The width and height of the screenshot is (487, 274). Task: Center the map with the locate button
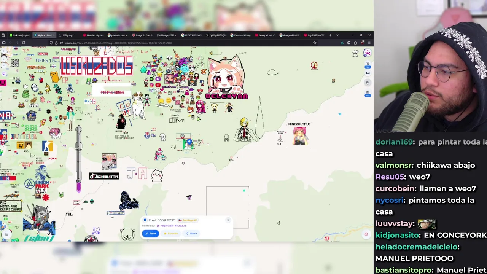click(366, 234)
